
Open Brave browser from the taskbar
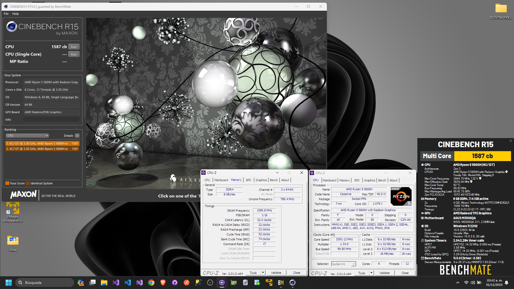163,283
